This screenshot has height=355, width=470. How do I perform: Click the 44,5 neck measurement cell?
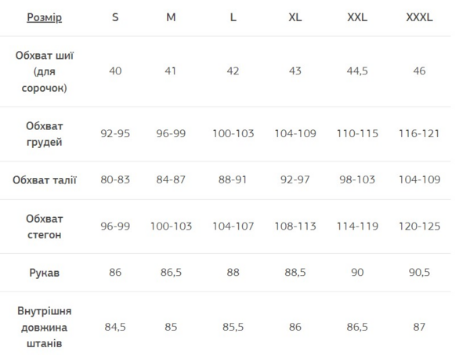[357, 71]
